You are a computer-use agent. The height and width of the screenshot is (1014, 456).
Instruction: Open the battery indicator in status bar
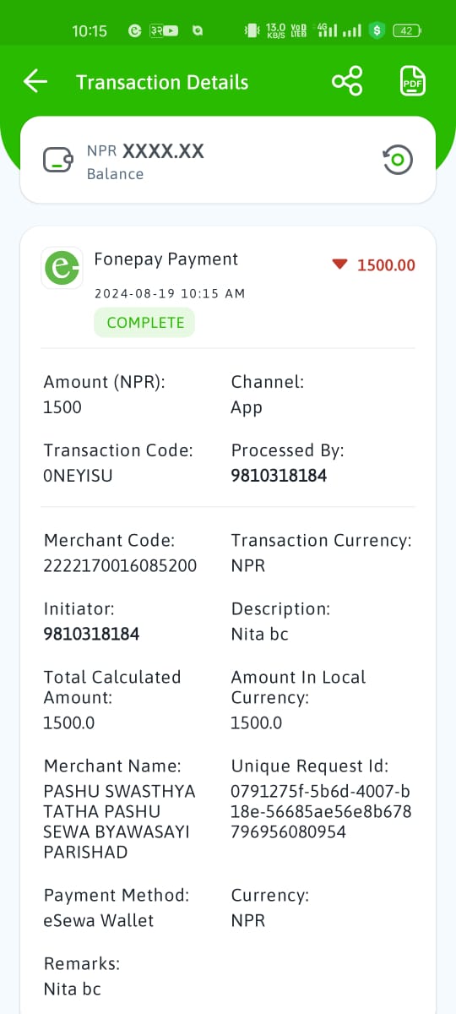click(406, 30)
